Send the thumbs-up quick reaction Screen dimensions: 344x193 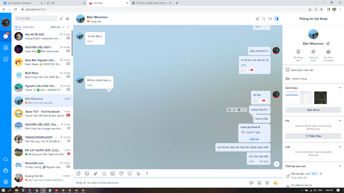(x=275, y=183)
